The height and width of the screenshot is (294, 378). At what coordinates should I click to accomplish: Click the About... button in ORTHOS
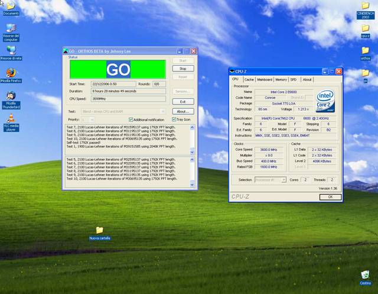point(183,111)
